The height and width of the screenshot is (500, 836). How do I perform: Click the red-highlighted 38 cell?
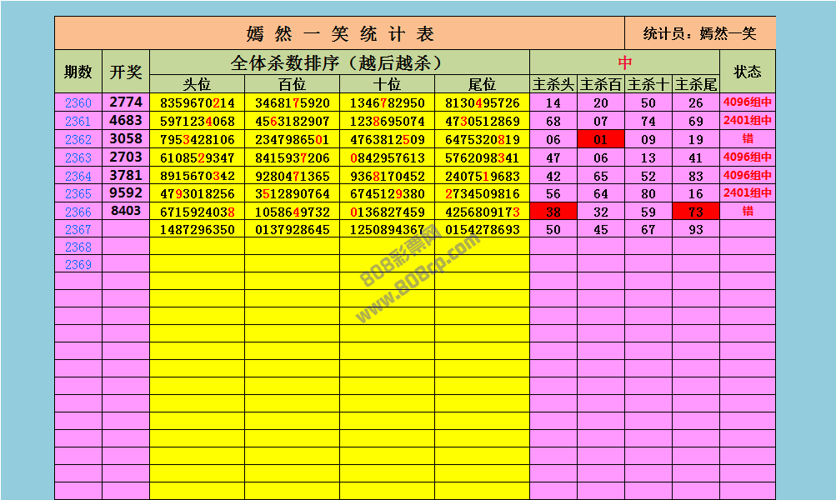[553, 212]
